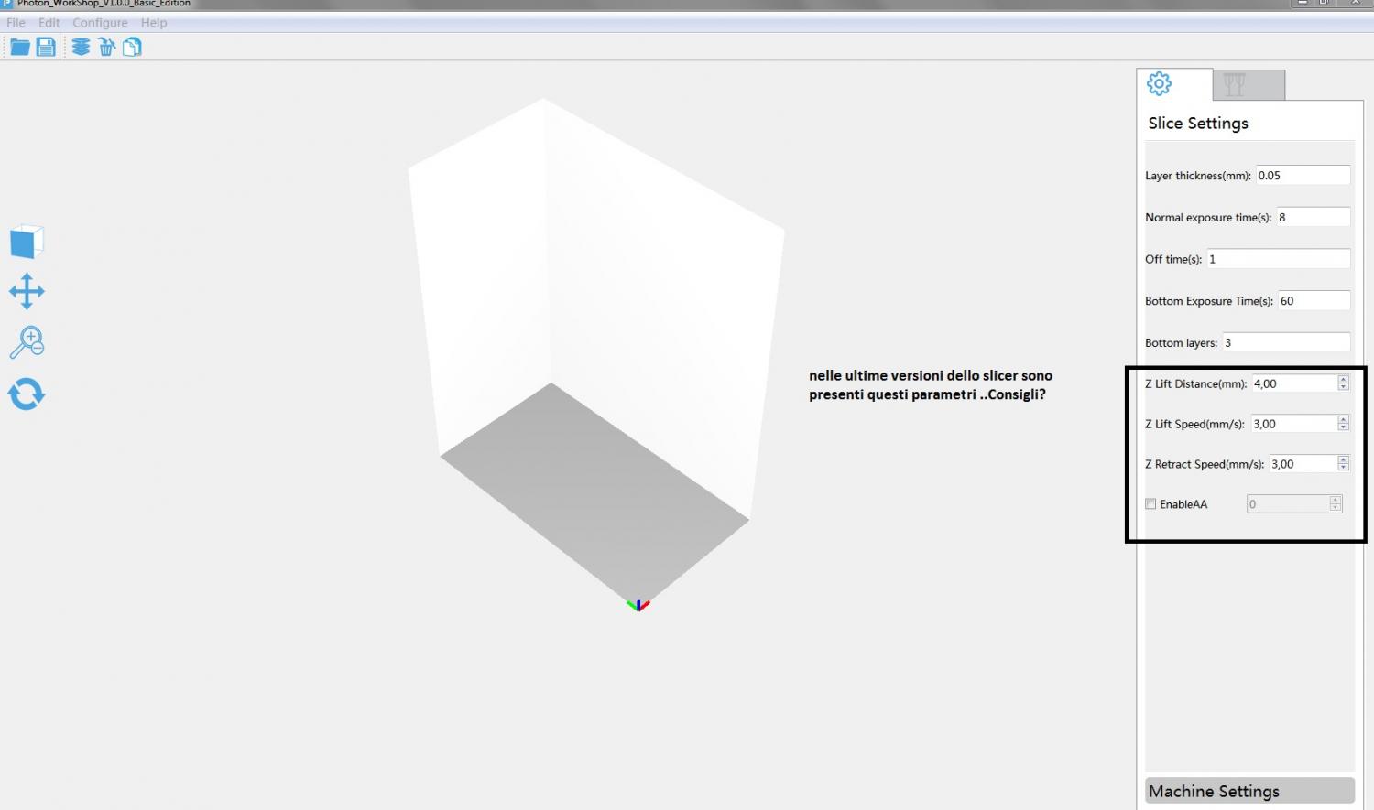This screenshot has width=1374, height=810.
Task: Slice model with the layers toolbar icon
Action: (x=82, y=47)
